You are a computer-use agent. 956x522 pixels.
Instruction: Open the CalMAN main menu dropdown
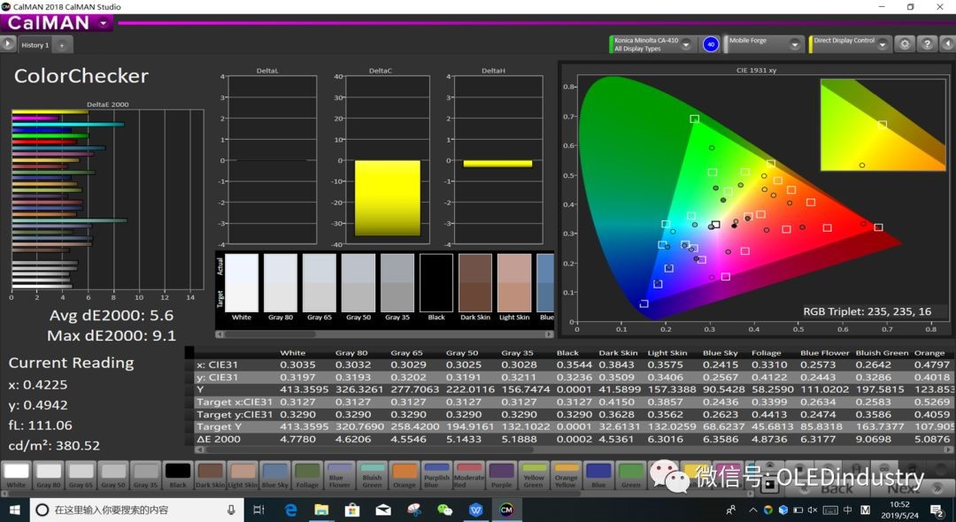tap(104, 24)
